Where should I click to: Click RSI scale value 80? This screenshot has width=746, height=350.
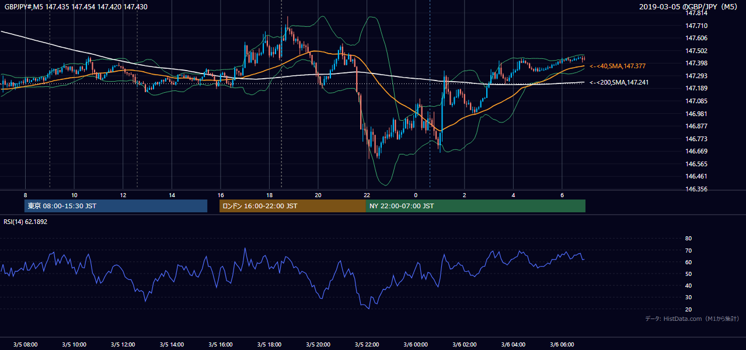[x=688, y=239]
